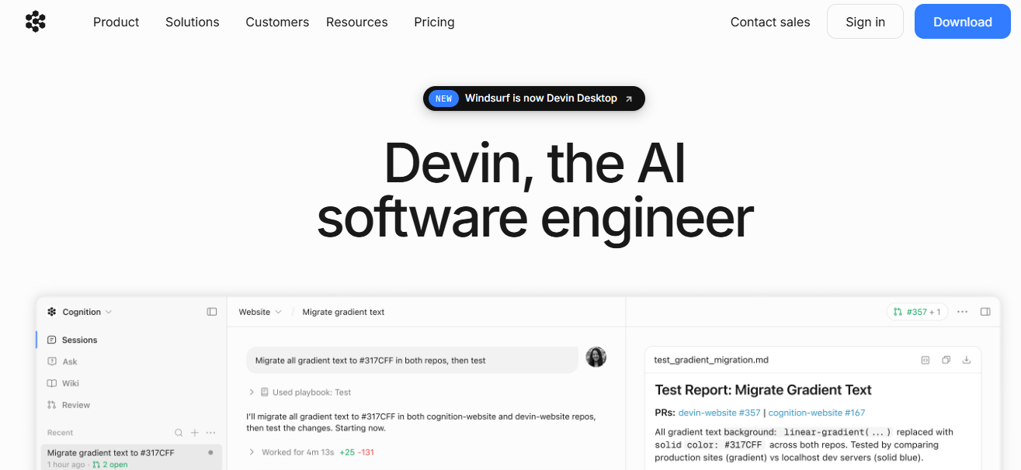Click the user message about migrating gradient text
This screenshot has width=1021, height=470.
412,360
